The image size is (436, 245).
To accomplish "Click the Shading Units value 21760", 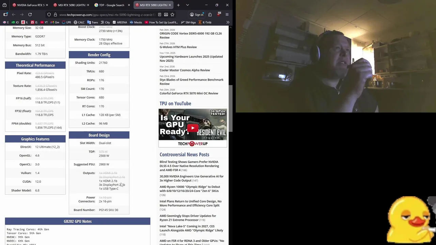I will point(103,63).
